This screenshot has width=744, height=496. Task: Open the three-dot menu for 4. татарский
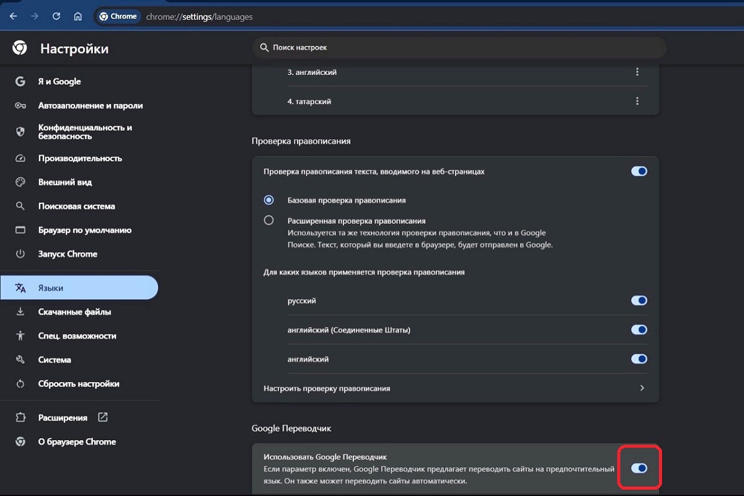tap(637, 101)
